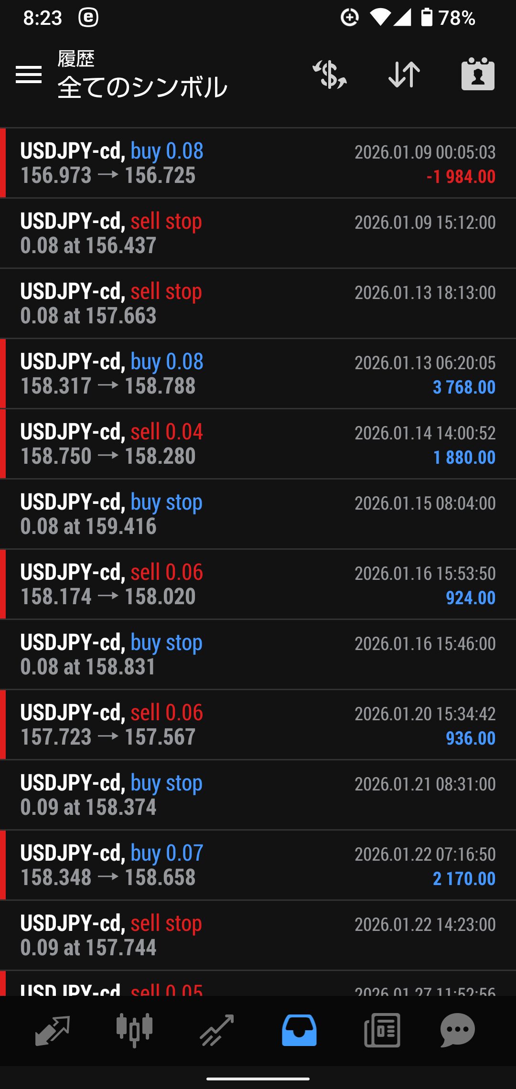Tap the sort arrows icon
The width and height of the screenshot is (516, 1089).
point(404,75)
